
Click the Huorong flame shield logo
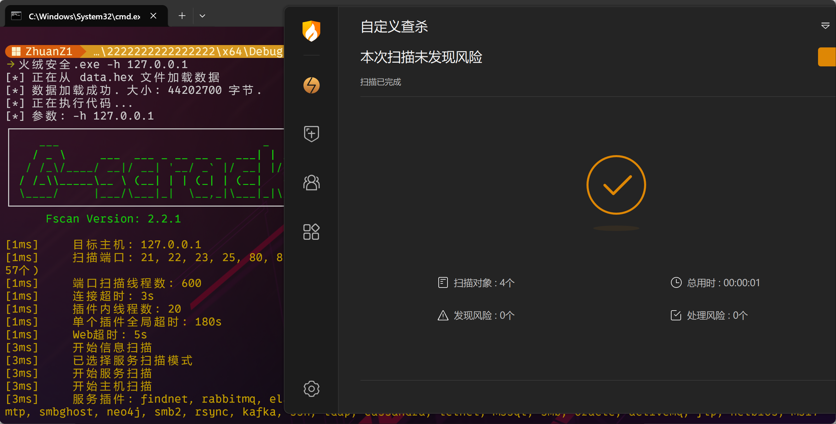(x=311, y=31)
